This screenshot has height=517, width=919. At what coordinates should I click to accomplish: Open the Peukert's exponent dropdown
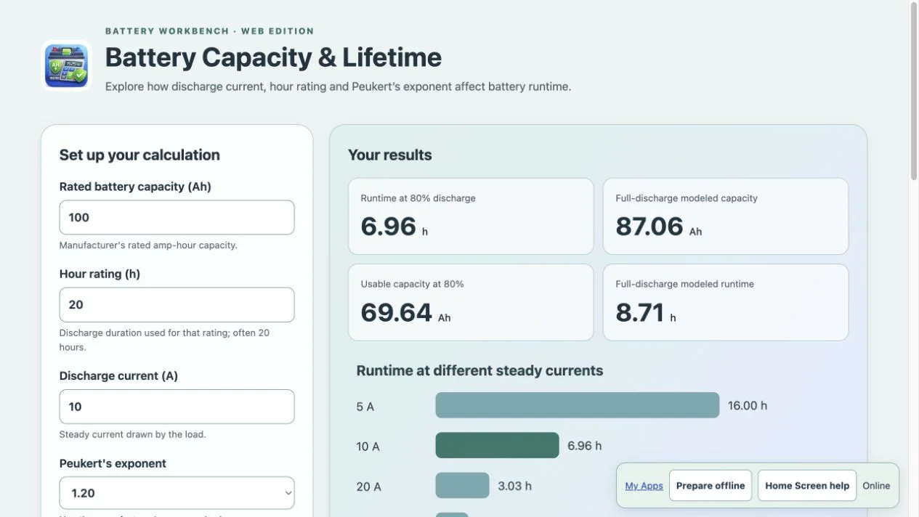pos(177,493)
